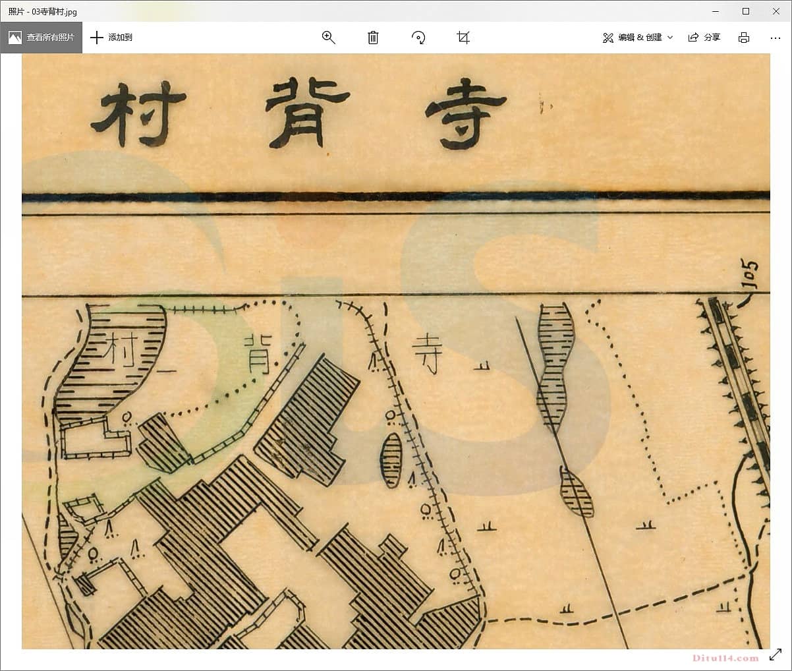792x671 pixels.
Task: Minimize the Photos window
Action: click(715, 11)
